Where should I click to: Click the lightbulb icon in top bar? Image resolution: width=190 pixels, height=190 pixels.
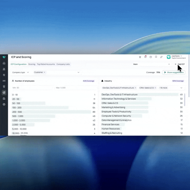coord(140,57)
